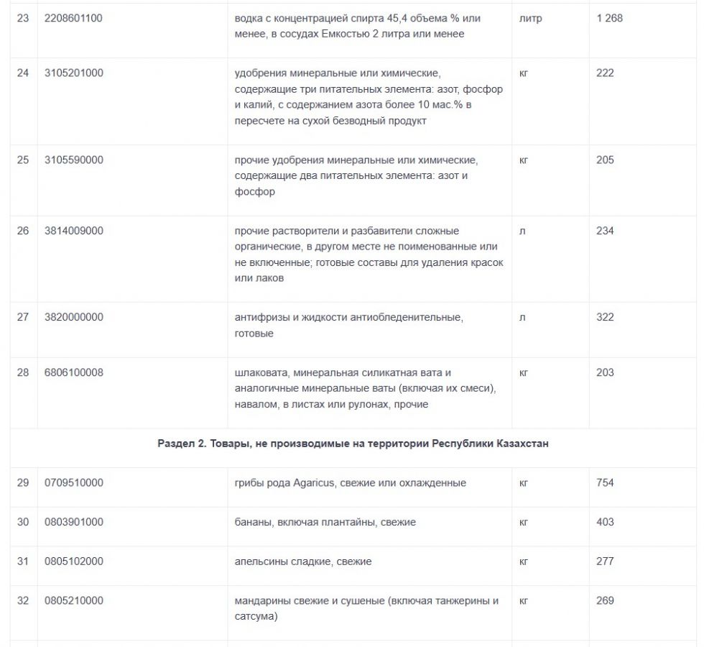Viewport: 704px width, 647px height.
Task: Click the code 6806100008
Action: (73, 372)
